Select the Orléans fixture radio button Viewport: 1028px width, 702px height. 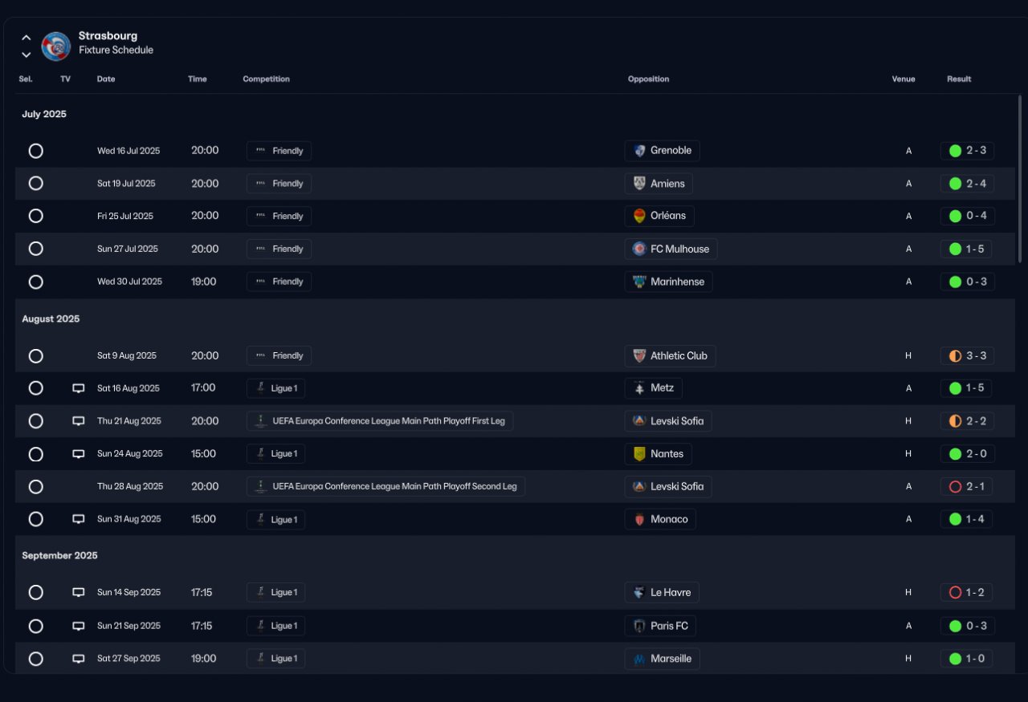(x=35, y=216)
